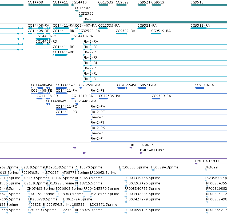This screenshot has height=214, width=227.
Task: Click the CG14408-PC protein label
Action: coord(56,101)
